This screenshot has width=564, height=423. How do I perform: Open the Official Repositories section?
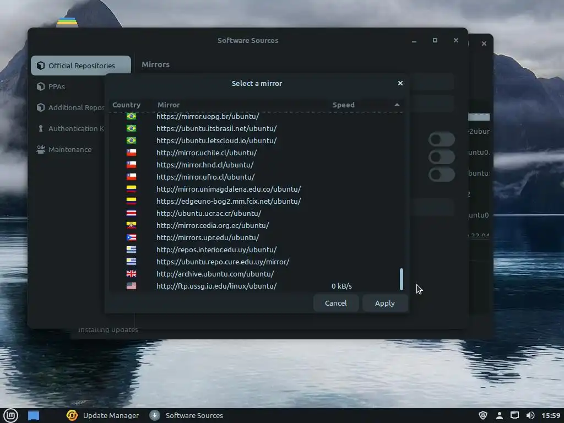coord(81,66)
